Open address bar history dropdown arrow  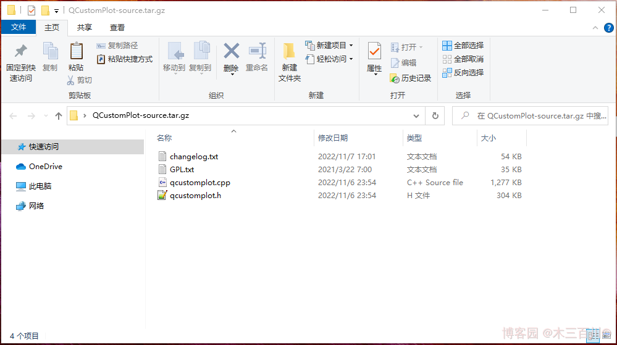point(416,115)
